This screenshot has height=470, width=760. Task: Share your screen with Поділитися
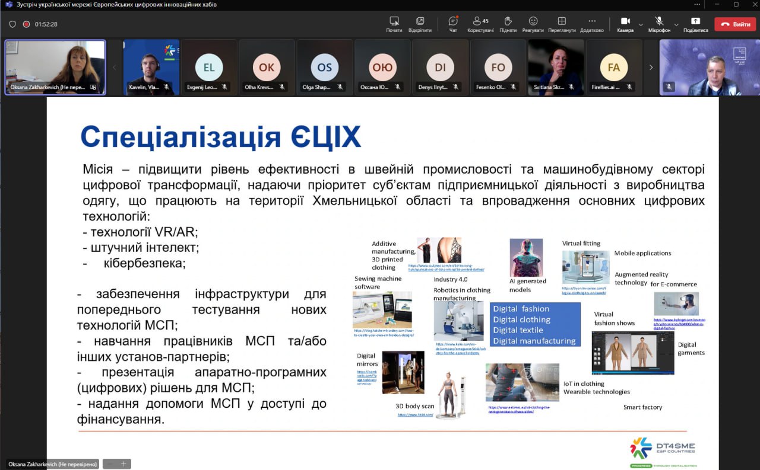(x=695, y=24)
